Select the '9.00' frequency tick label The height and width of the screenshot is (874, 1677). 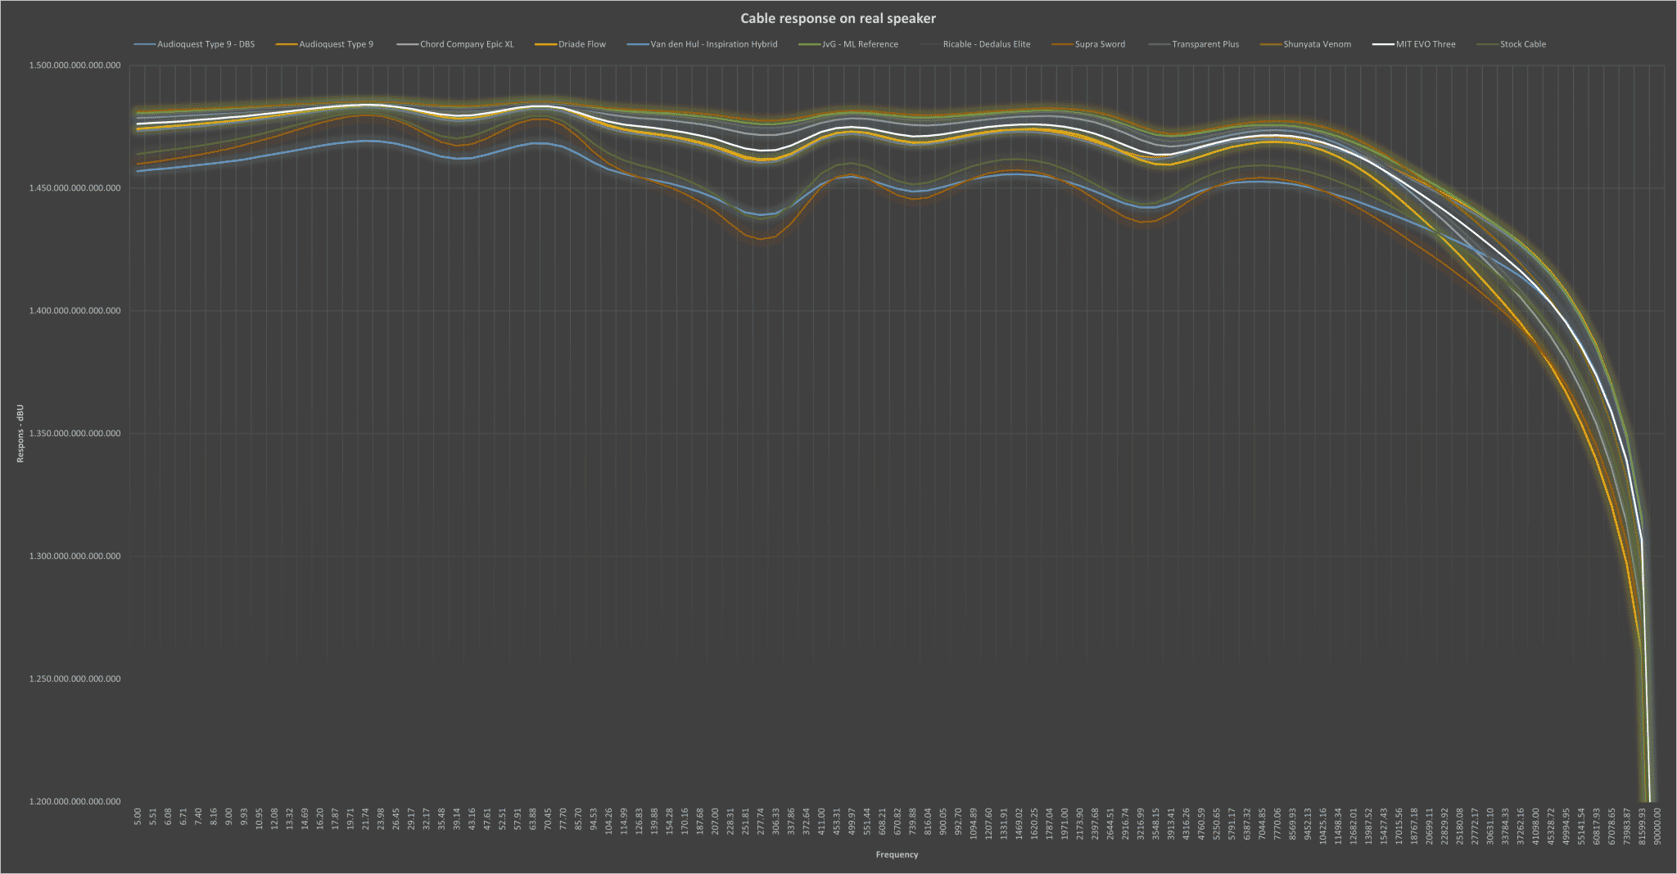[x=228, y=818]
